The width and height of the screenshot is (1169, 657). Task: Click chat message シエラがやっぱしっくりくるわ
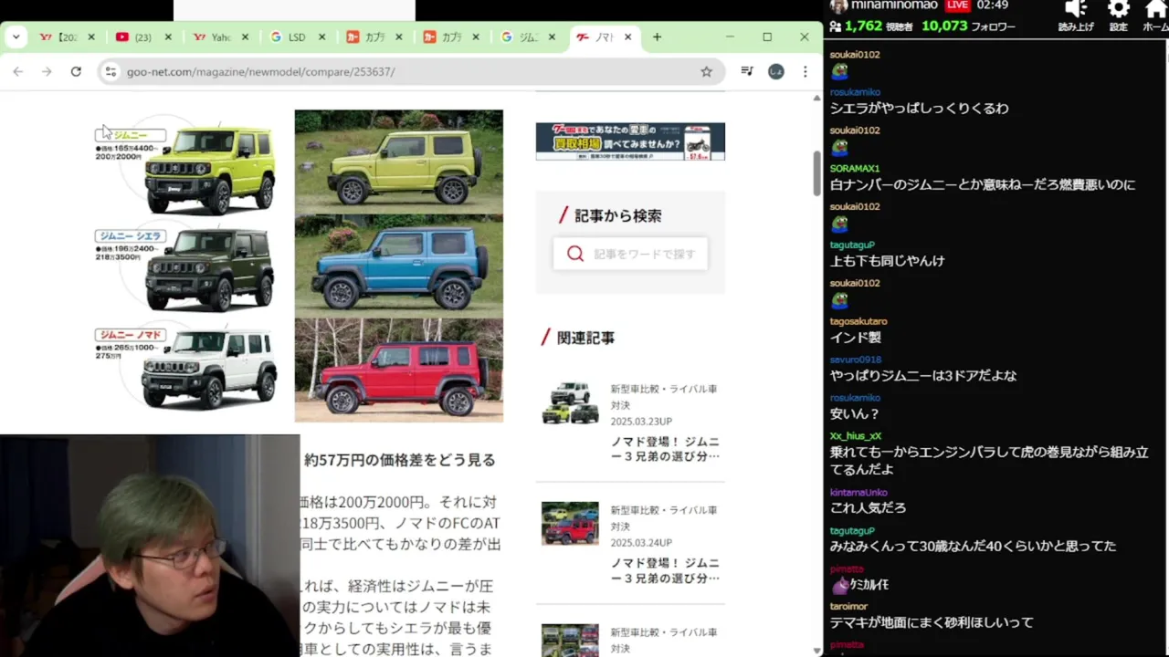[x=919, y=108]
